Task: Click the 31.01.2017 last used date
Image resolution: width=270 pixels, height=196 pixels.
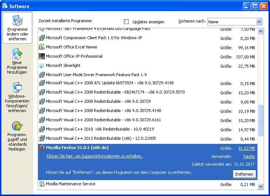Action: pyautogui.click(x=244, y=164)
